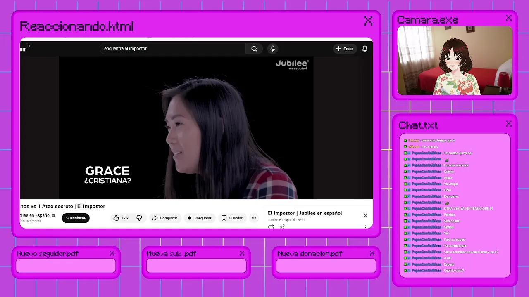Click the Nueva sub .pdf alert box
529x297 pixels.
coord(196,266)
